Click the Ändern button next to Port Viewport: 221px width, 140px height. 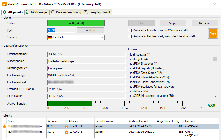coord(91,30)
